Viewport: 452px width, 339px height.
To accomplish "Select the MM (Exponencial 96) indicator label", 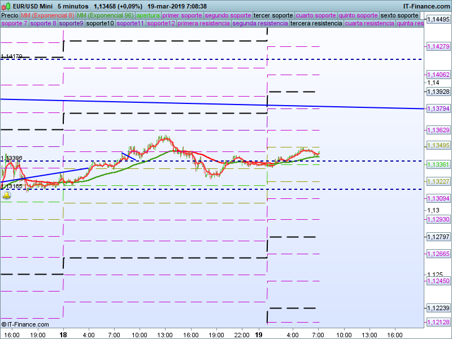I will coord(106,15).
